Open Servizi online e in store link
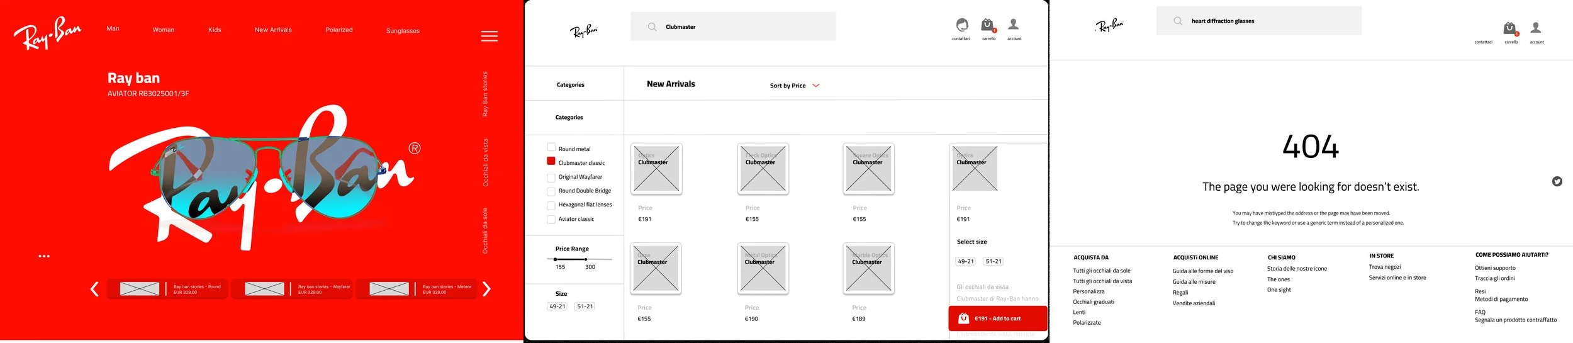Screen dimensions: 1573x343 pyautogui.click(x=1397, y=278)
